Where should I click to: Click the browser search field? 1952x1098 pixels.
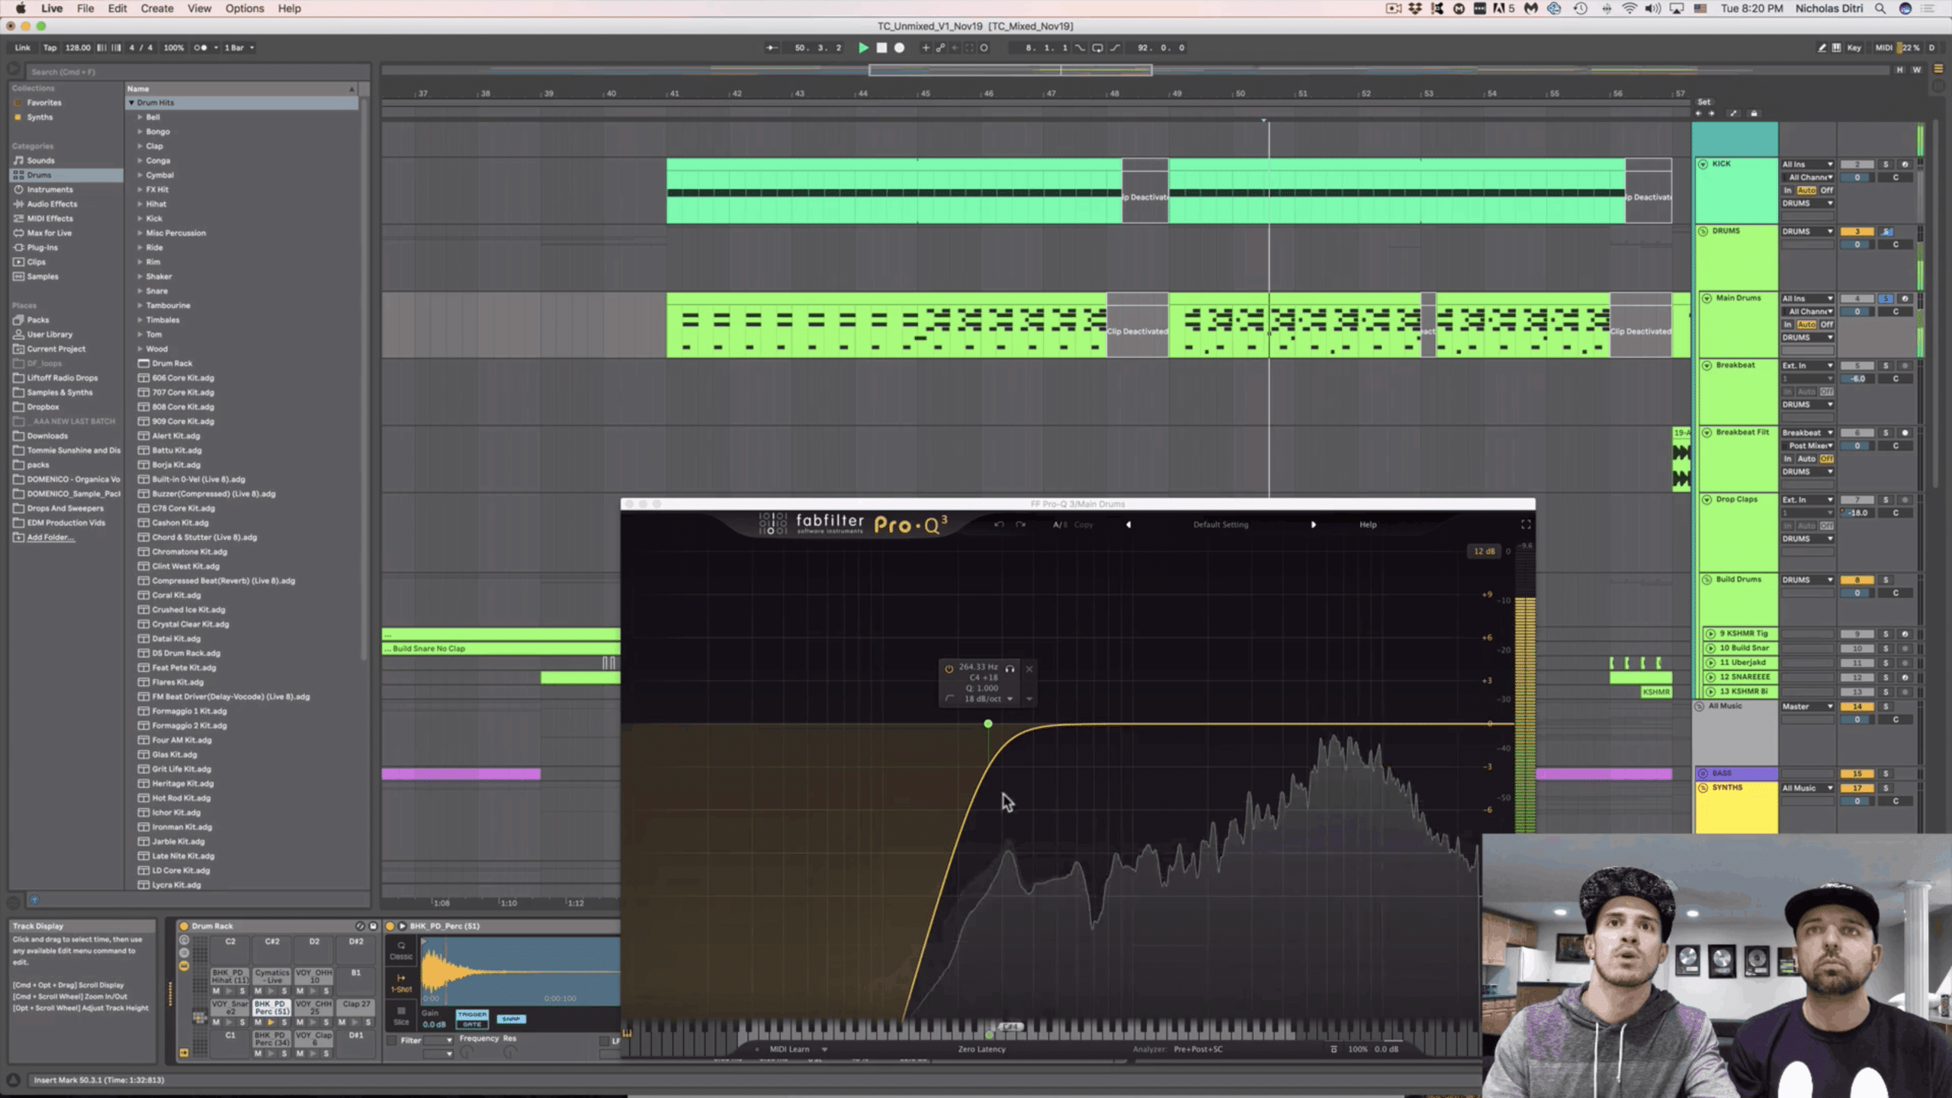pyautogui.click(x=197, y=72)
